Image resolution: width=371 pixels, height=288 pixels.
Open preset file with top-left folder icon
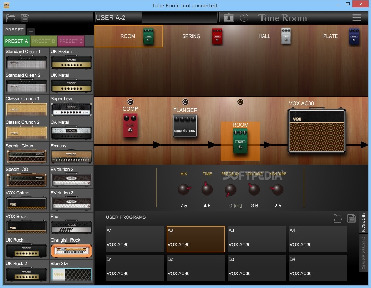pyautogui.click(x=11, y=18)
